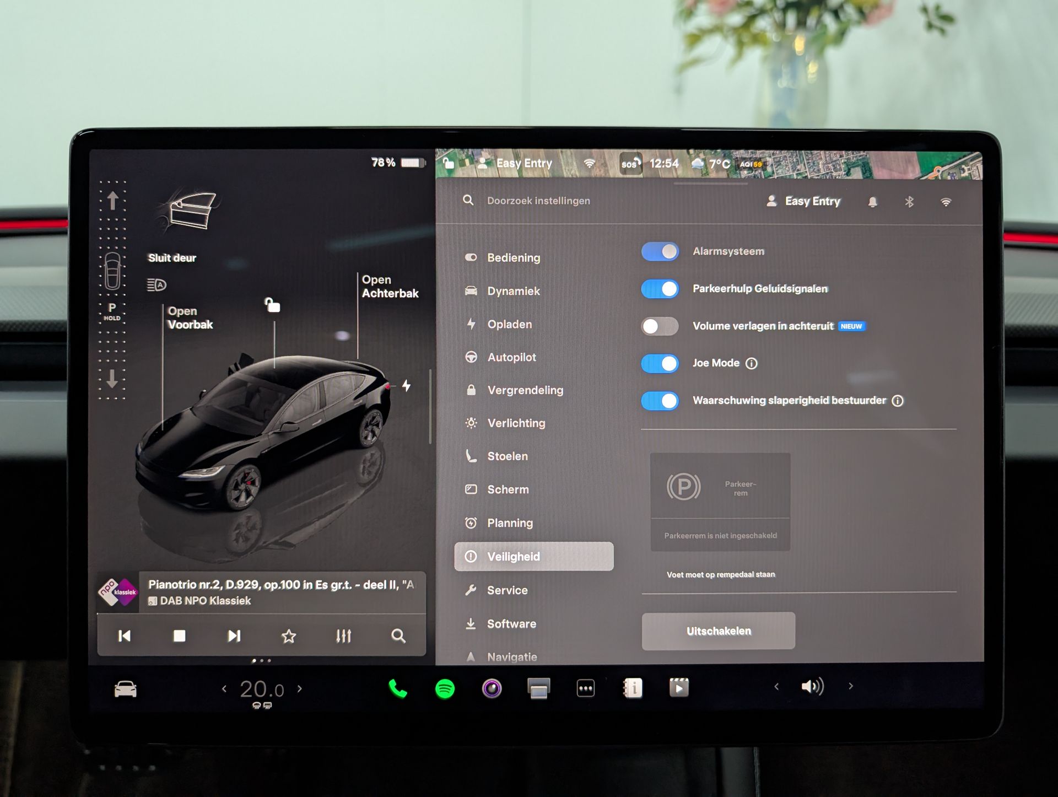Open notifications bell icon
The width and height of the screenshot is (1058, 797).
coord(872,202)
